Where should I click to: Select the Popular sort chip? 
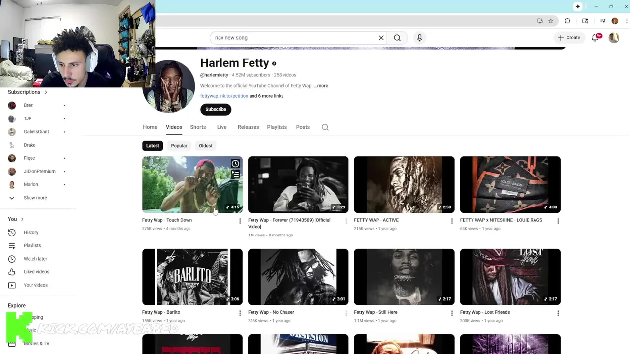point(179,146)
